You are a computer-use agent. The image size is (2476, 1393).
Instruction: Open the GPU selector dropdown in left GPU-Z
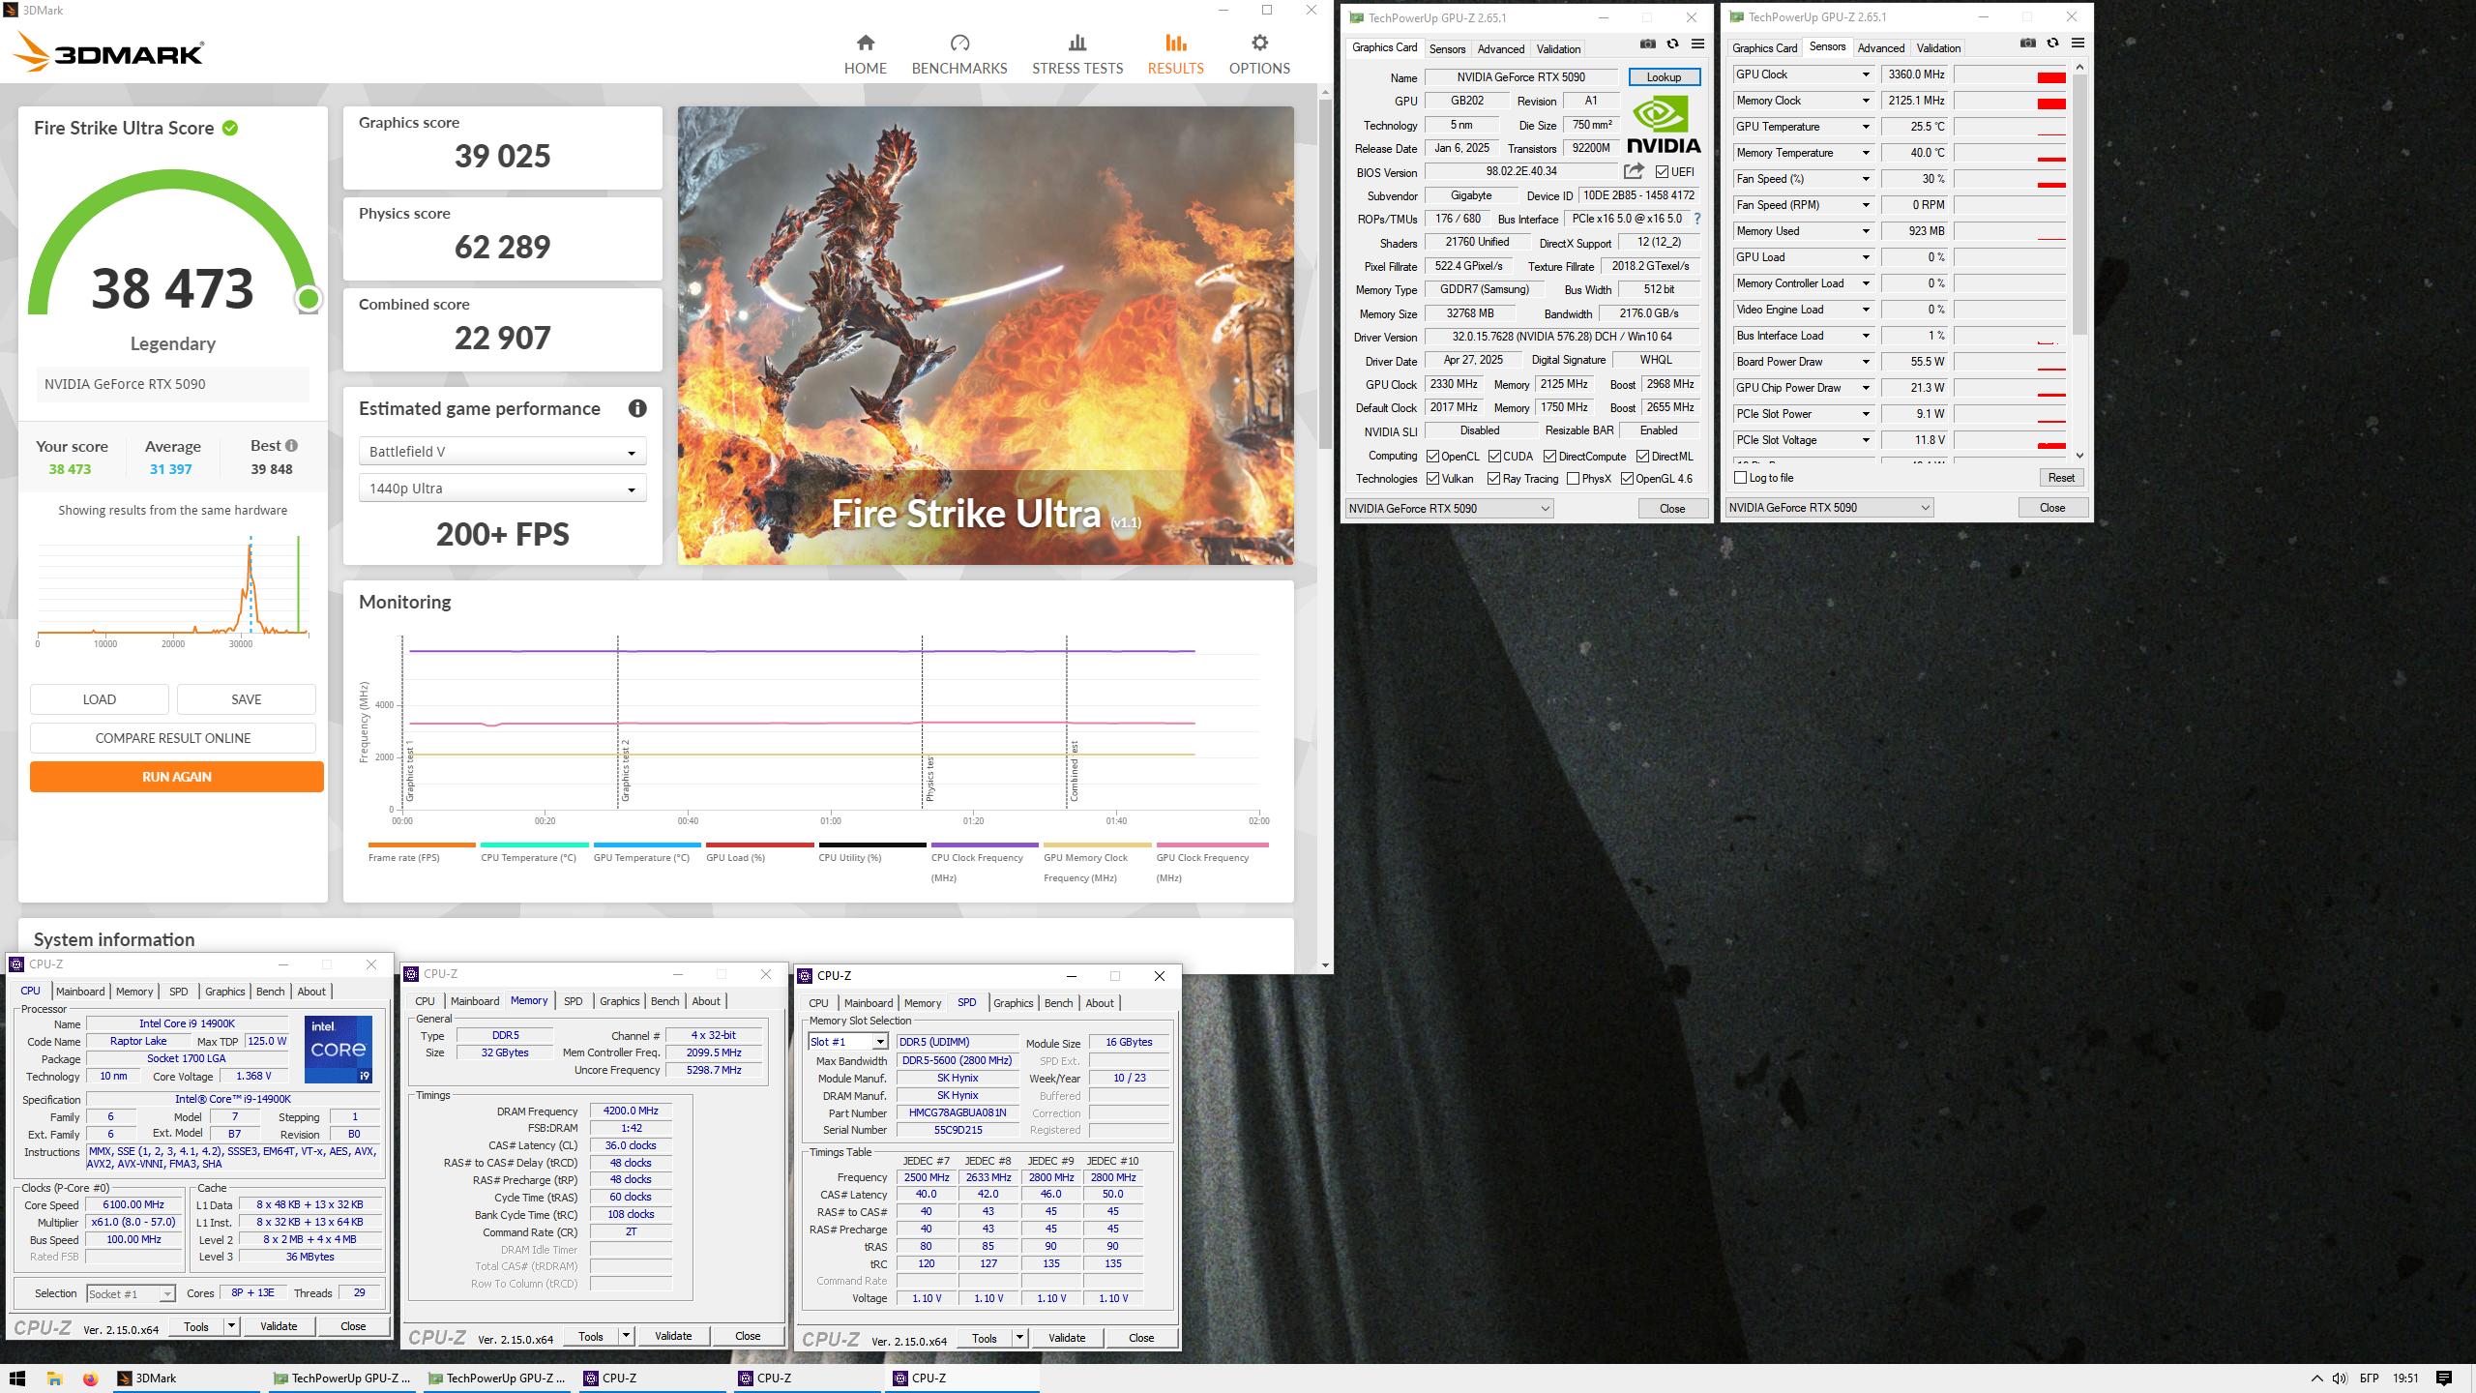tap(1449, 509)
